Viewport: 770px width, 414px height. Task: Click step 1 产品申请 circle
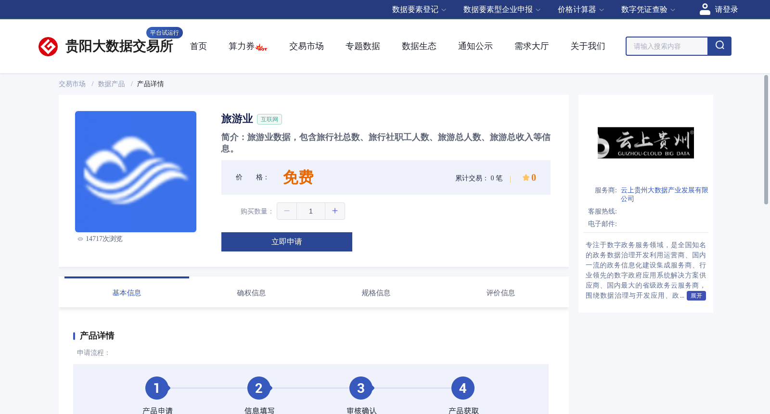(x=157, y=388)
